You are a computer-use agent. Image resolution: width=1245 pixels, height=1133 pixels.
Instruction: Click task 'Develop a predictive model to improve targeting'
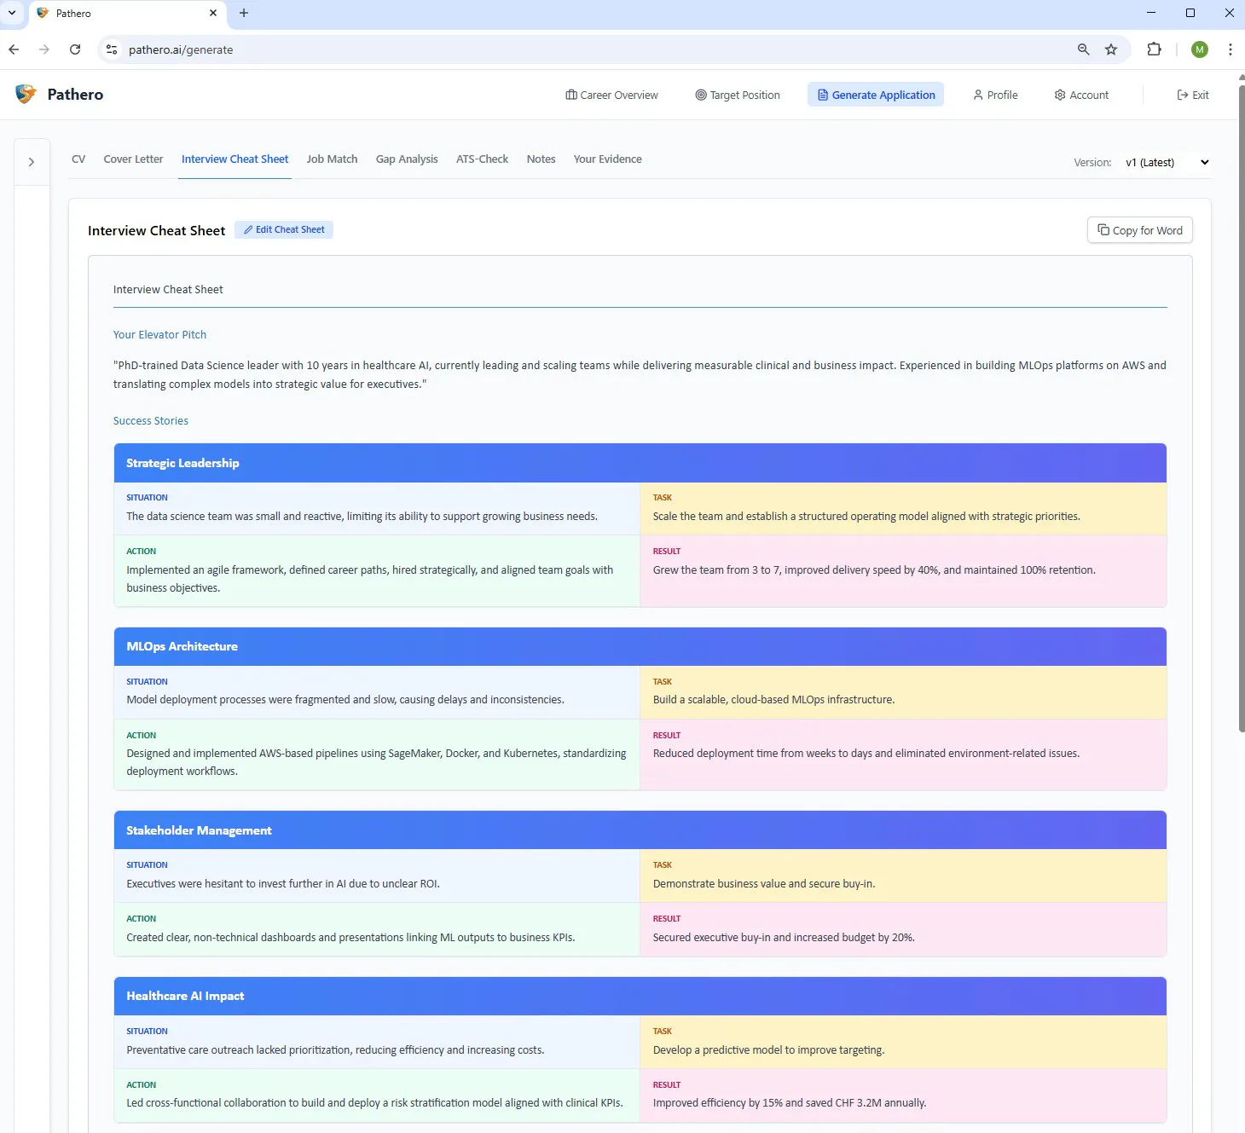tap(768, 1050)
